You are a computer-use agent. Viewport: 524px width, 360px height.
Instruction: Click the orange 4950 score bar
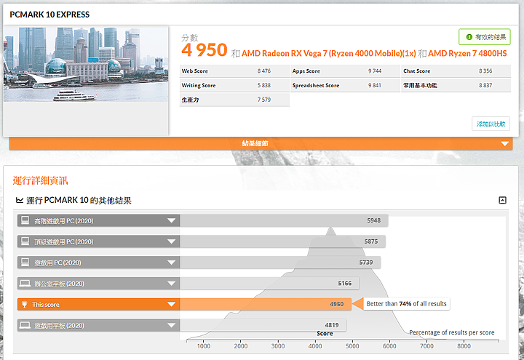(x=266, y=305)
